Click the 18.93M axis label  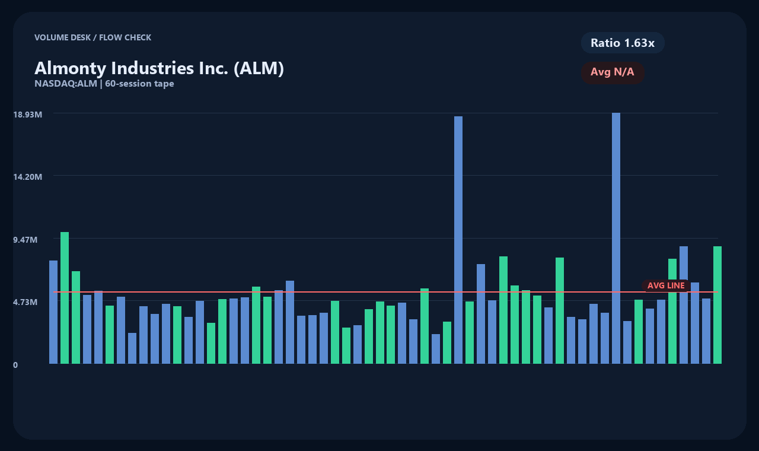click(x=28, y=114)
